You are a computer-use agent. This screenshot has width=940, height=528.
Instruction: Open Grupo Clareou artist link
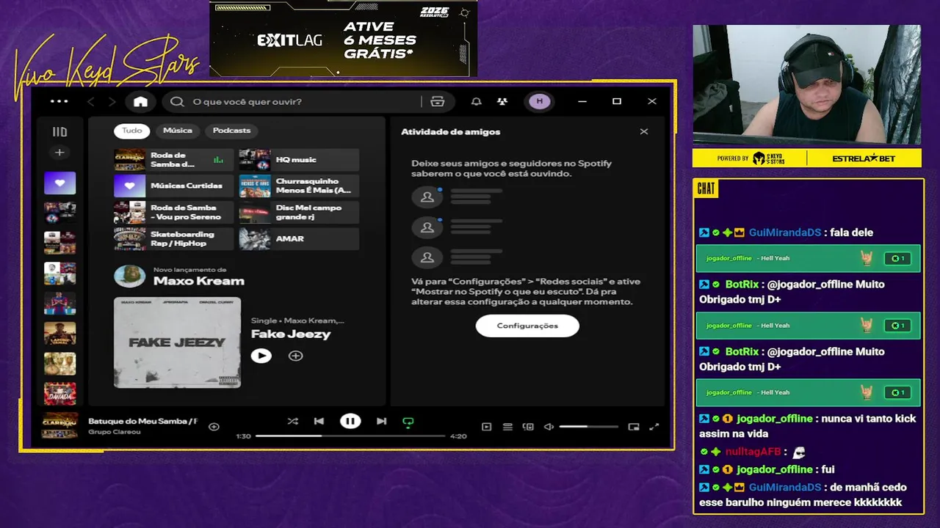click(115, 432)
